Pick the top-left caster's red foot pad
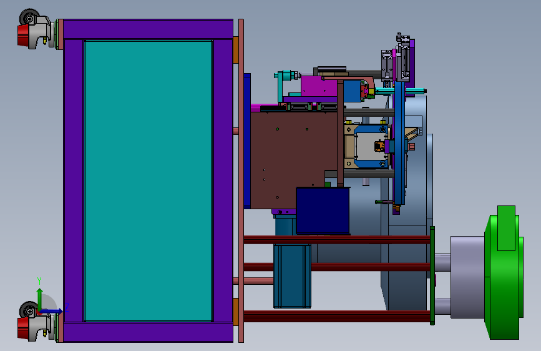 click(x=24, y=35)
